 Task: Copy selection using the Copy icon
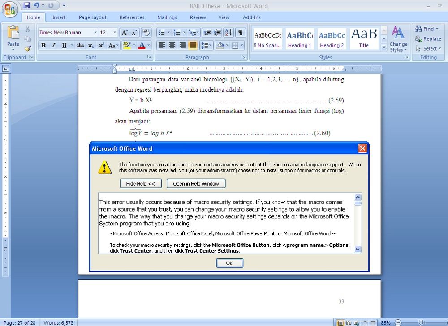click(27, 38)
